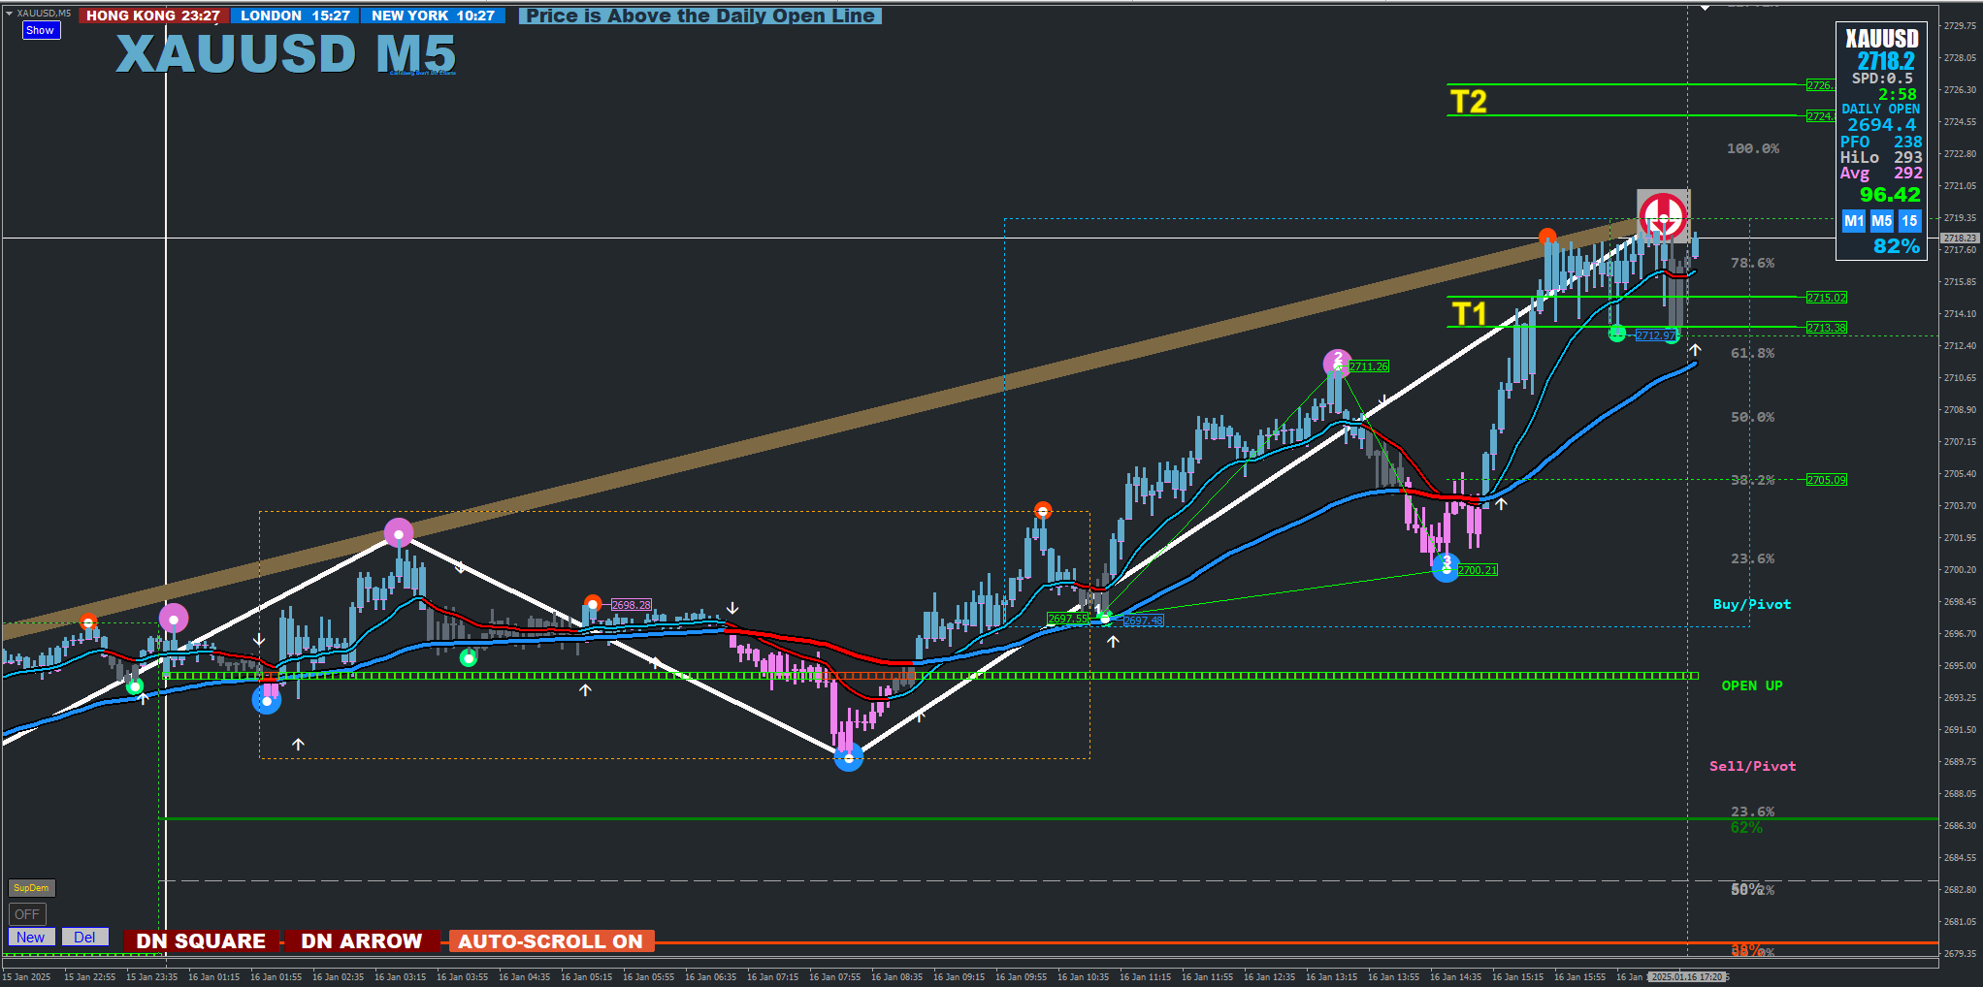Screen dimensions: 1983x987
Task: Click the LONDON 15:27 clock label
Action: [x=295, y=16]
